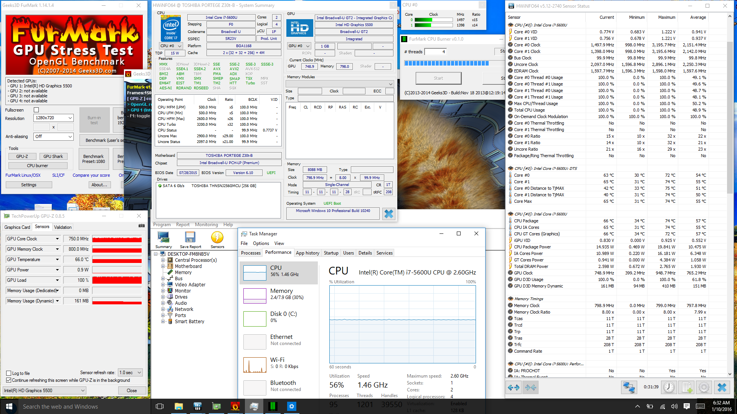
Task: Switch to the App history tab
Action: click(307, 253)
